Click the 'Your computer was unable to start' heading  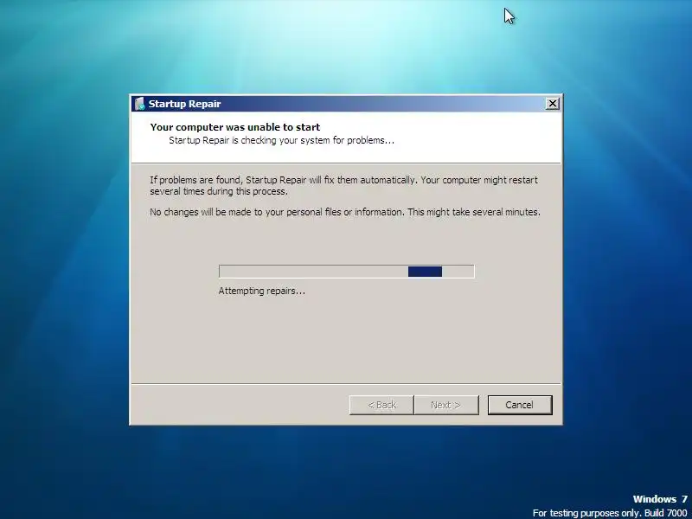click(235, 127)
